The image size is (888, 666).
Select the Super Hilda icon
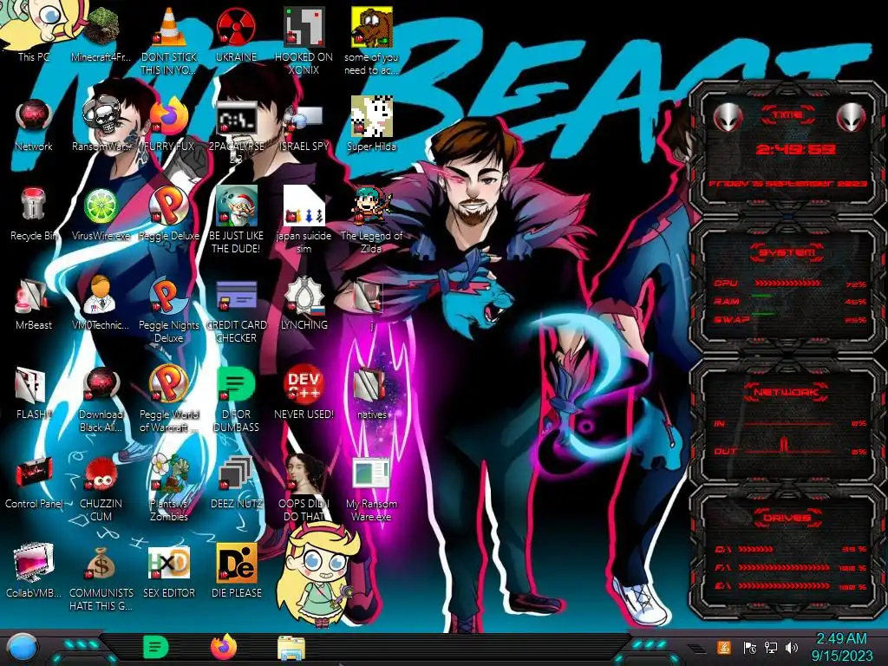point(371,116)
